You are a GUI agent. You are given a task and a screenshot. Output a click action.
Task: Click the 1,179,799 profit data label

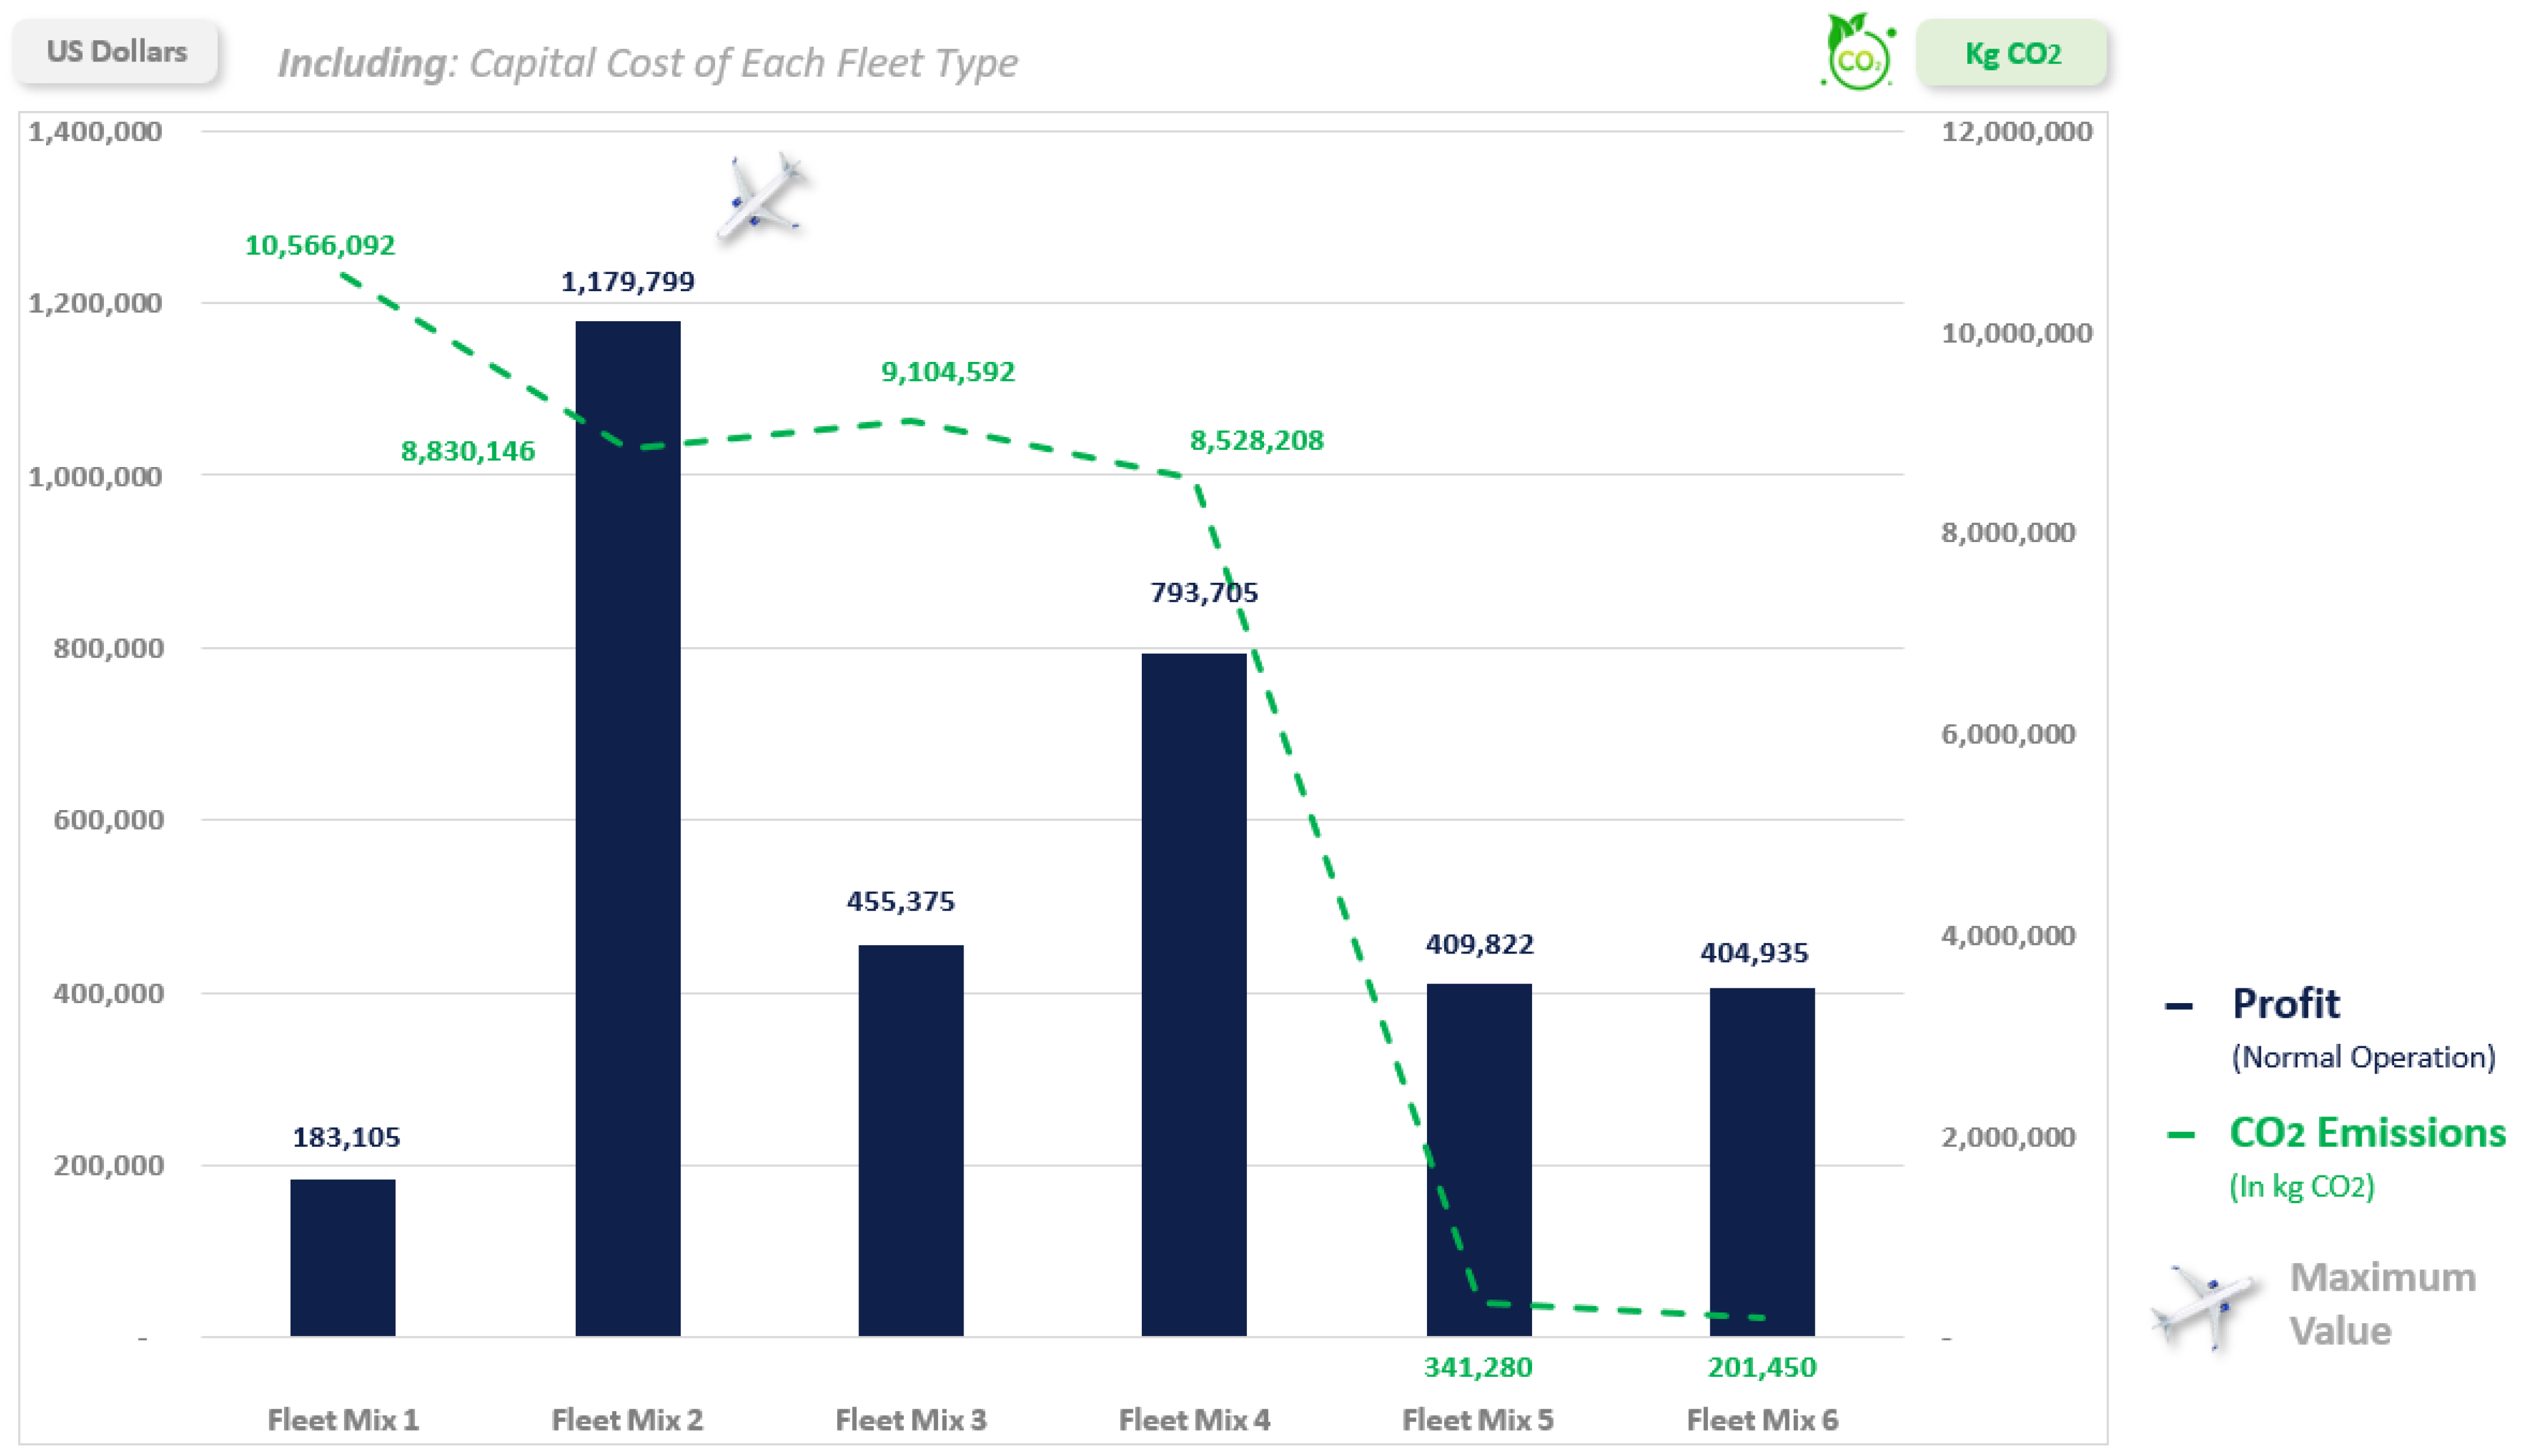628,282
